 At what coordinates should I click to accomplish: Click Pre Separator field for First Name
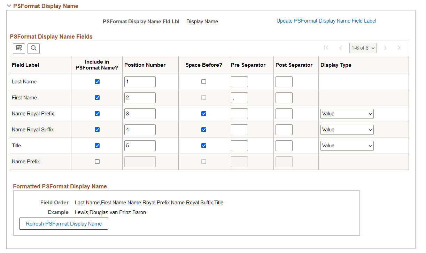point(239,98)
